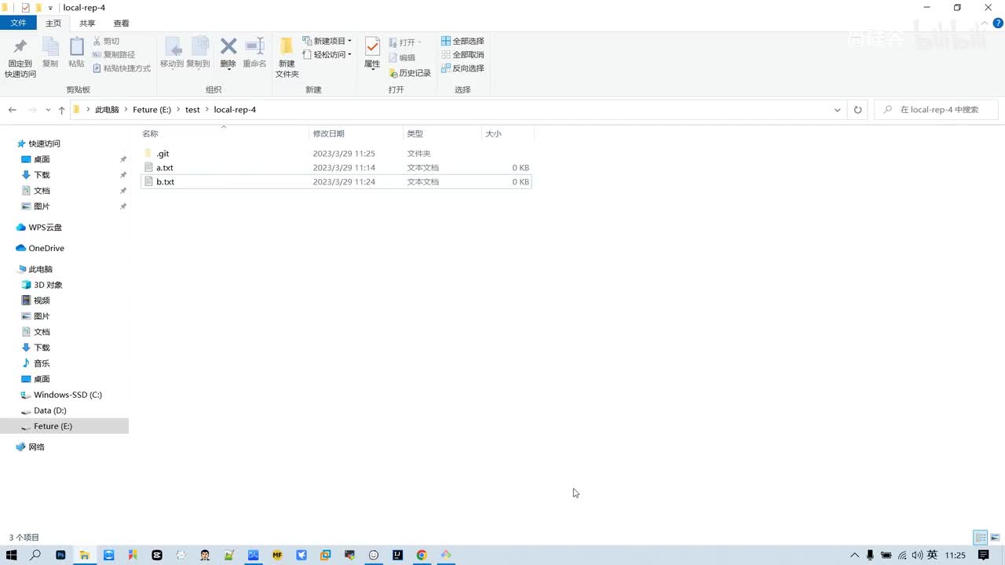1005x565 pixels.
Task: Open the notification center in the taskbar
Action: click(984, 555)
